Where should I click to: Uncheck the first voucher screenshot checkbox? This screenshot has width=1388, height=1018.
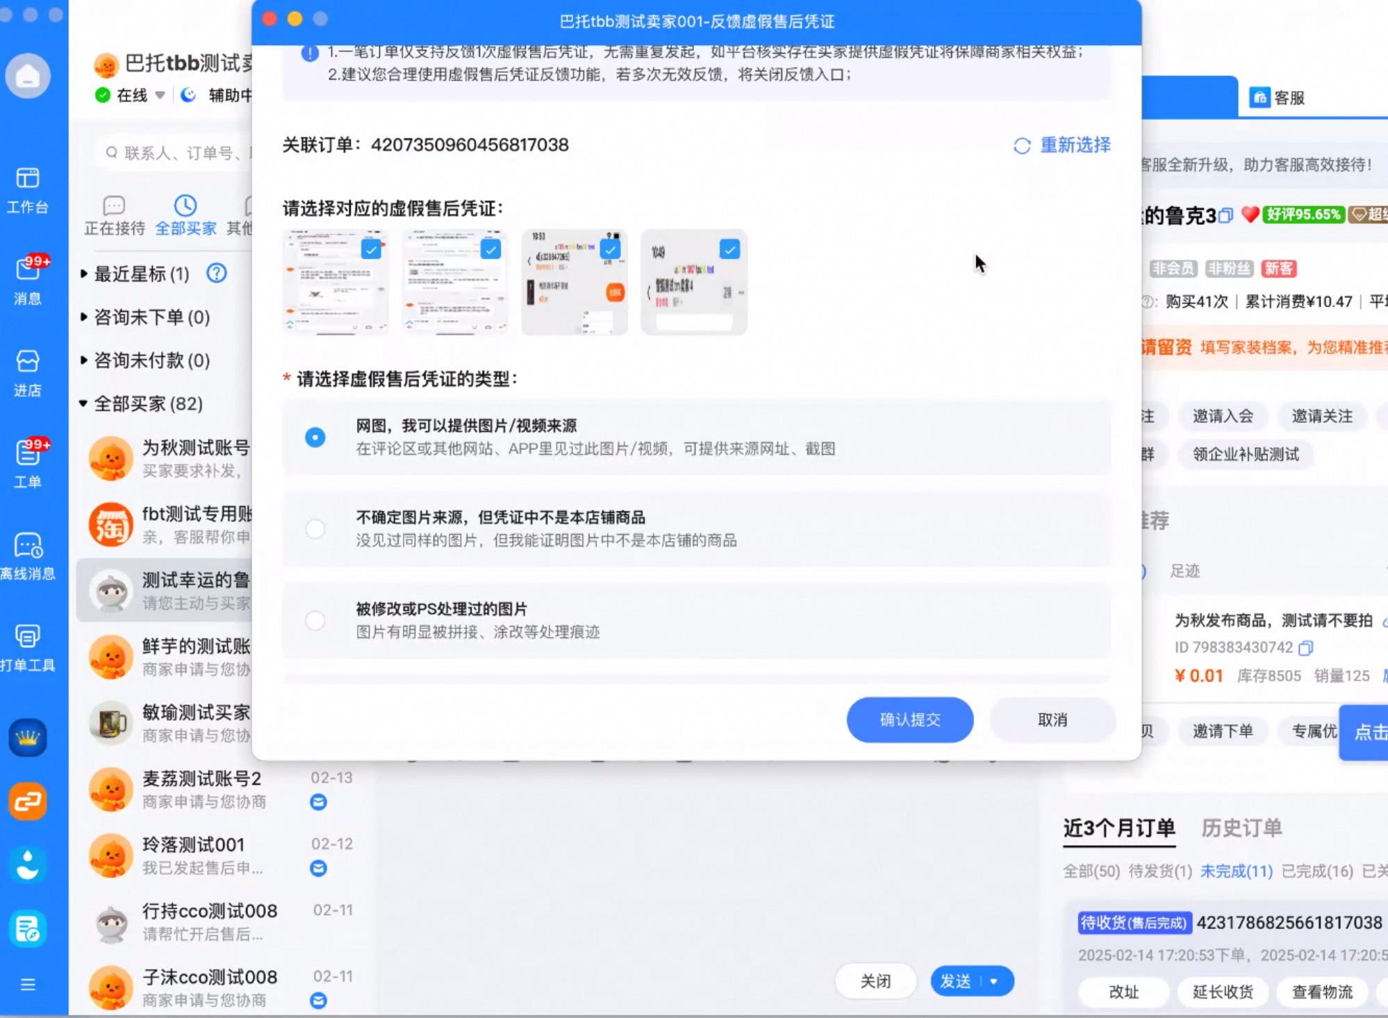pos(371,249)
